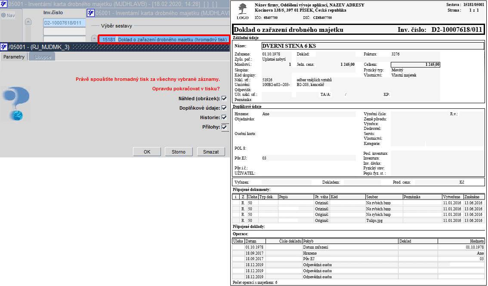Click the app icon in the RJ_MJDMK_3 dialog title
The width and height of the screenshot is (488, 286).
[x=4, y=47]
